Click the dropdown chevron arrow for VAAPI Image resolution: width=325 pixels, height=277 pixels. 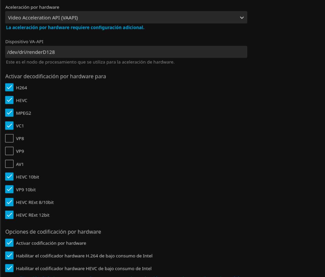tap(242, 18)
